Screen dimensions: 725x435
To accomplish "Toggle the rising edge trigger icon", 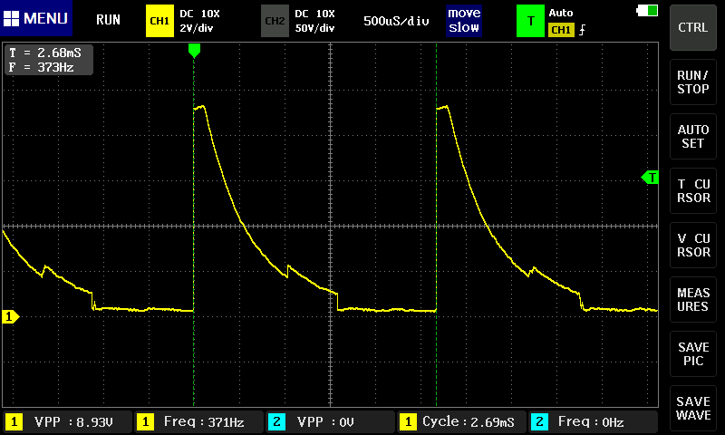I will click(582, 30).
